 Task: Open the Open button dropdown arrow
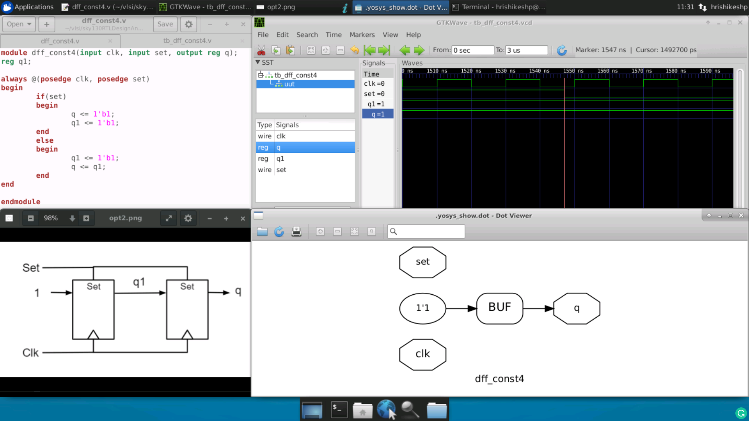tap(29, 24)
